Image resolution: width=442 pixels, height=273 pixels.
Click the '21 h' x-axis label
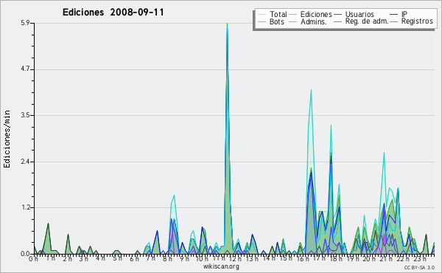tap(385, 258)
